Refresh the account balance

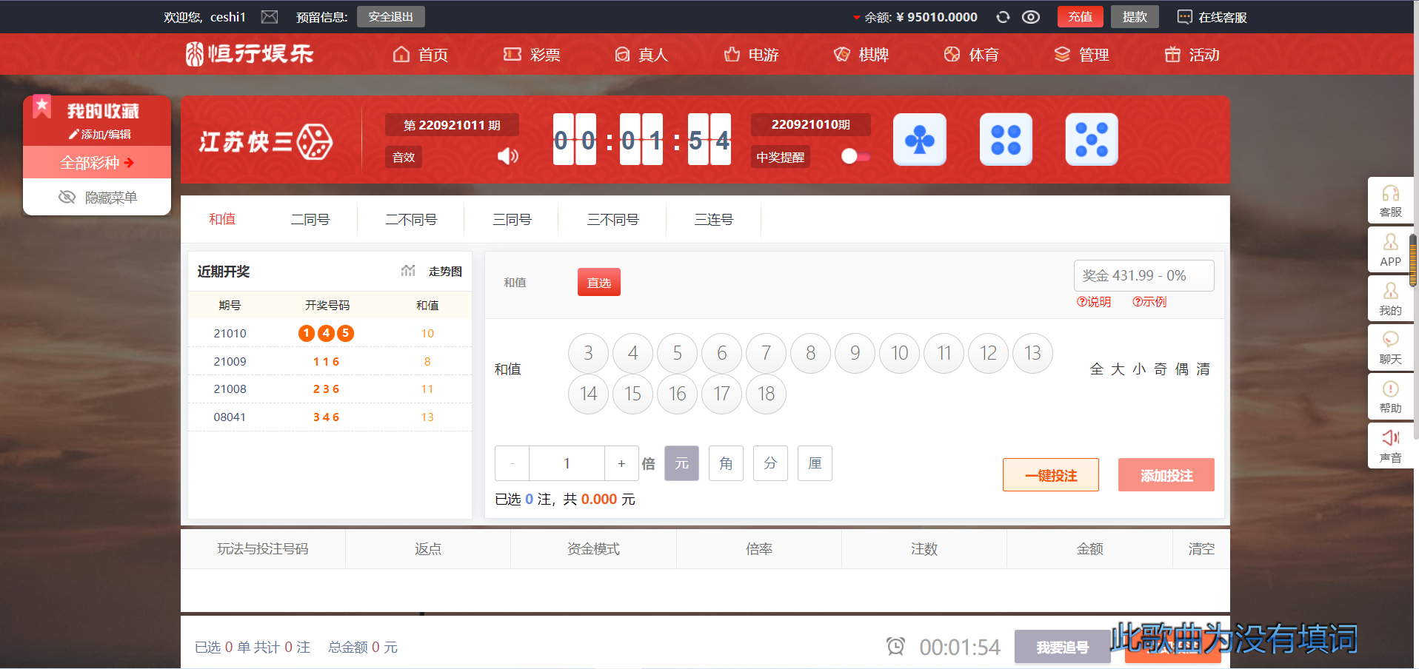1003,17
